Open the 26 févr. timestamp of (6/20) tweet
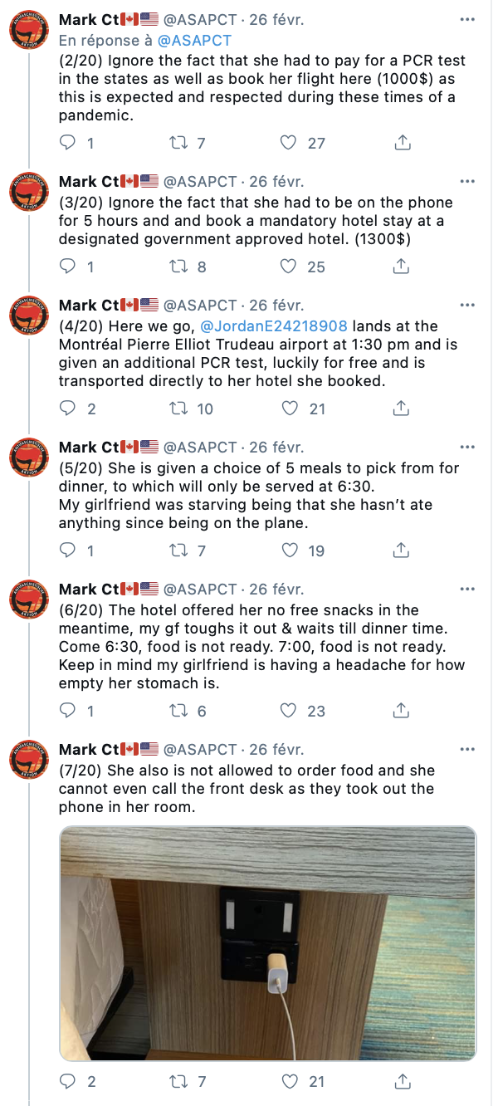Viewport: 498px width, 1106px height. tap(277, 590)
